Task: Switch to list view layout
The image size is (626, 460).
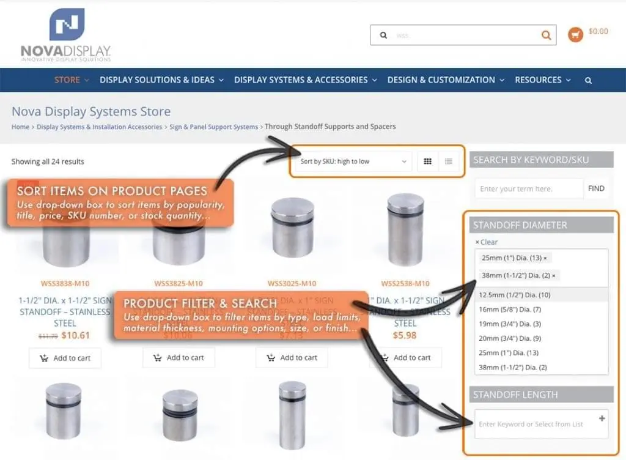Action: coord(449,161)
